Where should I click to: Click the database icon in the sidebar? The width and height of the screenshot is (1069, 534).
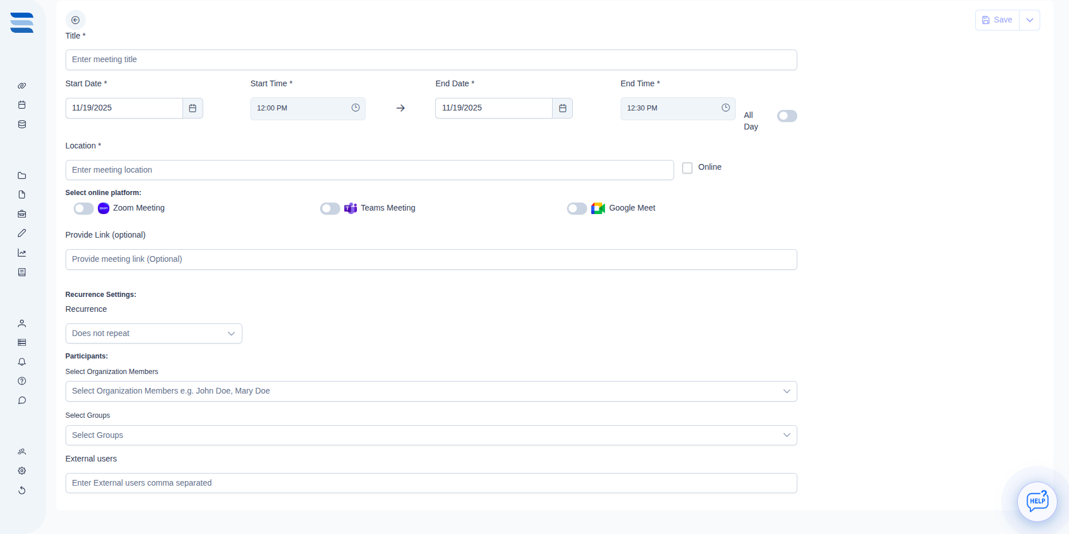(x=22, y=124)
